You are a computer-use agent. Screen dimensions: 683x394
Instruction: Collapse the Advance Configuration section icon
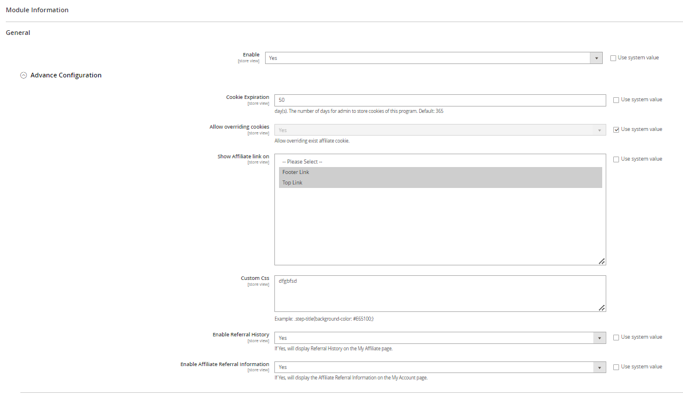pyautogui.click(x=24, y=75)
